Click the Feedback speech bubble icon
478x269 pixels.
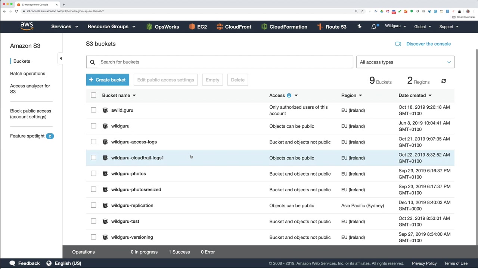pyautogui.click(x=12, y=263)
